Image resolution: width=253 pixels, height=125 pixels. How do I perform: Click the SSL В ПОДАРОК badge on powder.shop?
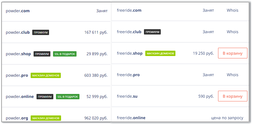(x=65, y=54)
